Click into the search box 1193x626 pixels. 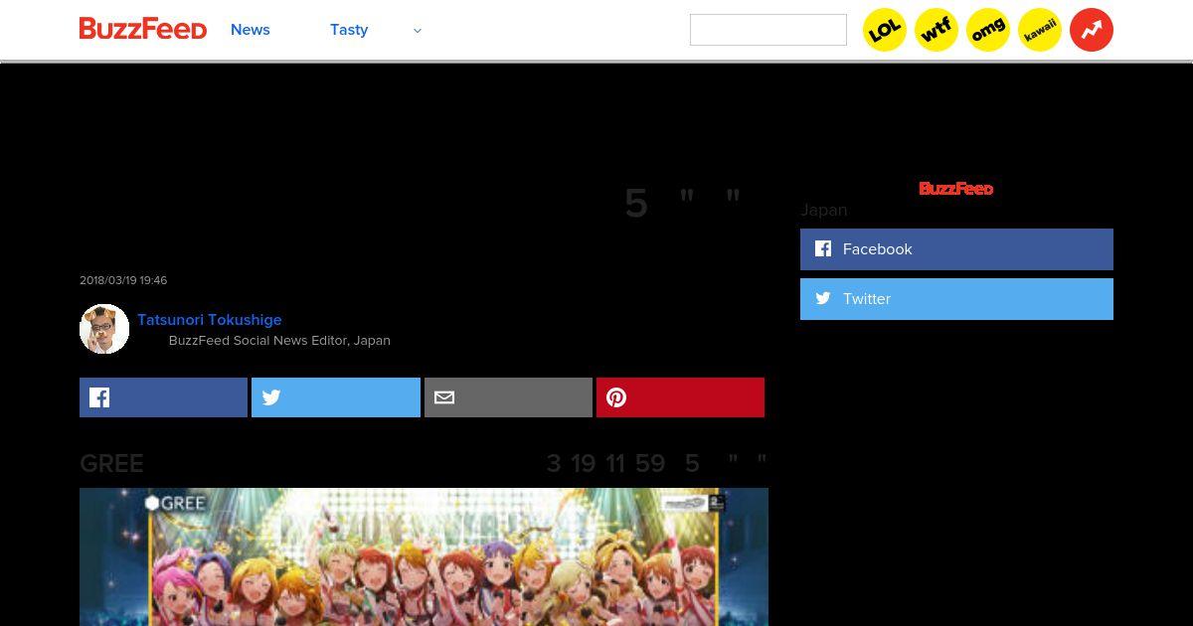coord(768,30)
